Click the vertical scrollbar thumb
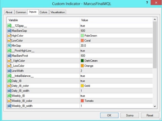 pyautogui.click(x=155, y=45)
